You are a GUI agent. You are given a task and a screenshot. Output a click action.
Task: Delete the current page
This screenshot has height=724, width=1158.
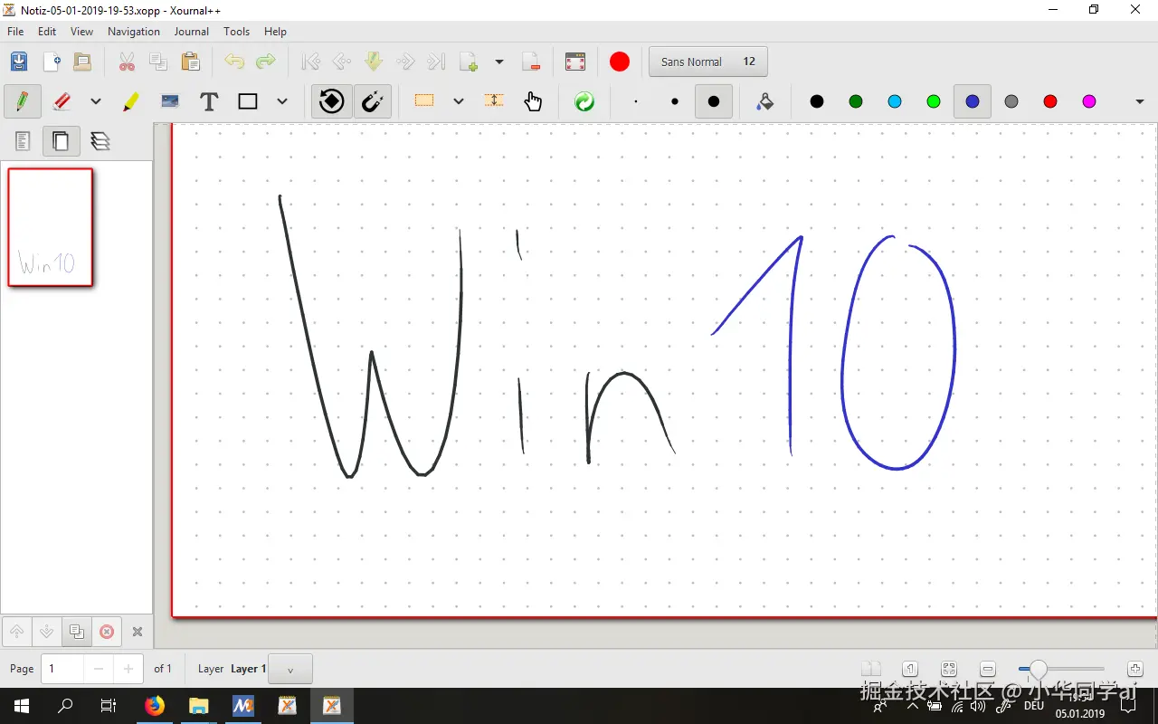tap(531, 62)
